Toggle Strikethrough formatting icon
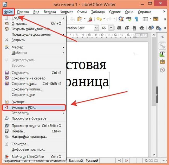 coord(142,28)
